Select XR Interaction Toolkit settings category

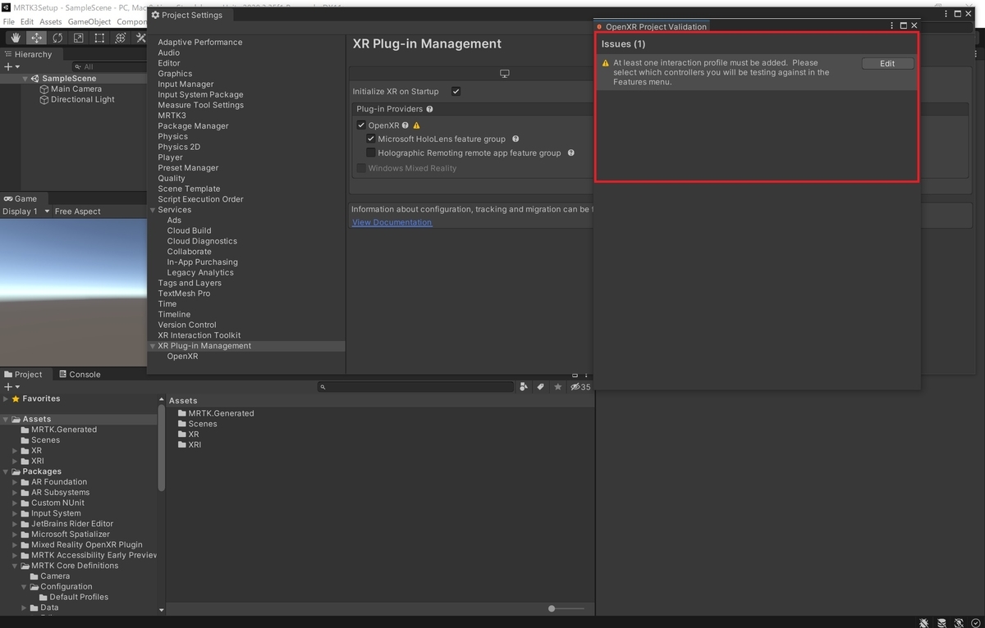[x=199, y=335]
